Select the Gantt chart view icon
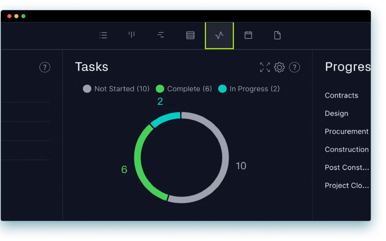 coord(161,35)
